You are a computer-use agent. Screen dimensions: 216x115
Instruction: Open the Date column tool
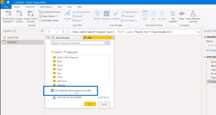(145, 16)
